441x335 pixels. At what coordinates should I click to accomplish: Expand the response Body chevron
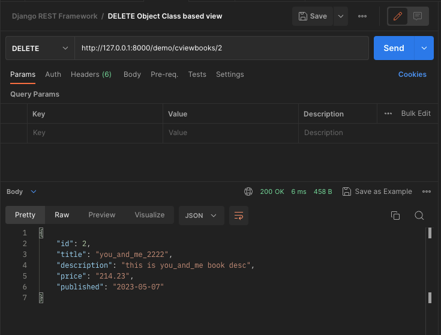[x=34, y=192]
